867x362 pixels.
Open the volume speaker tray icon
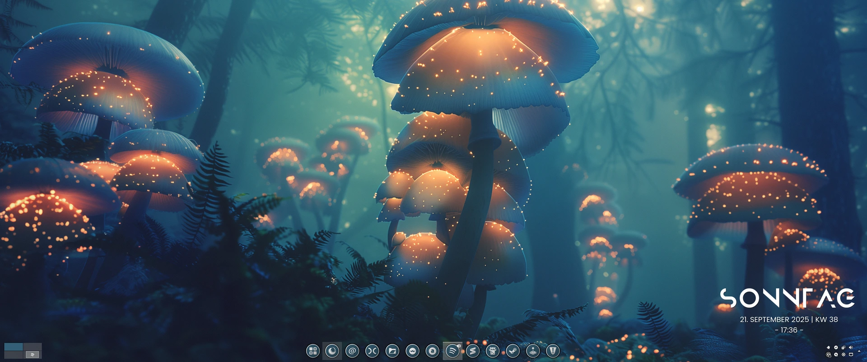pos(851,348)
